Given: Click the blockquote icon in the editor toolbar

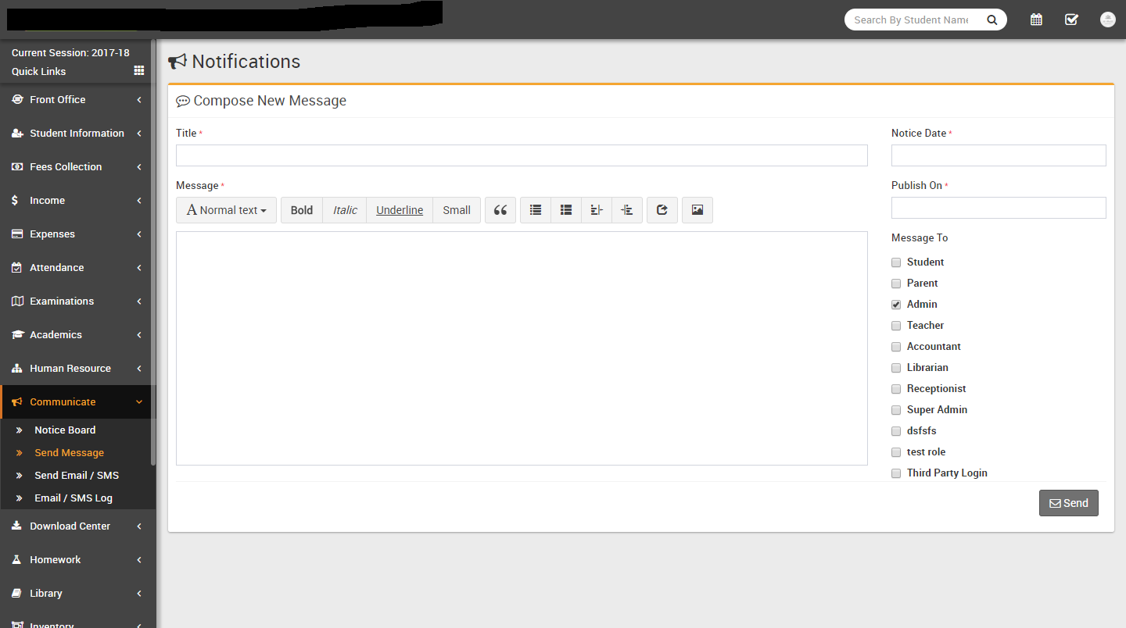Looking at the screenshot, I should [x=500, y=210].
